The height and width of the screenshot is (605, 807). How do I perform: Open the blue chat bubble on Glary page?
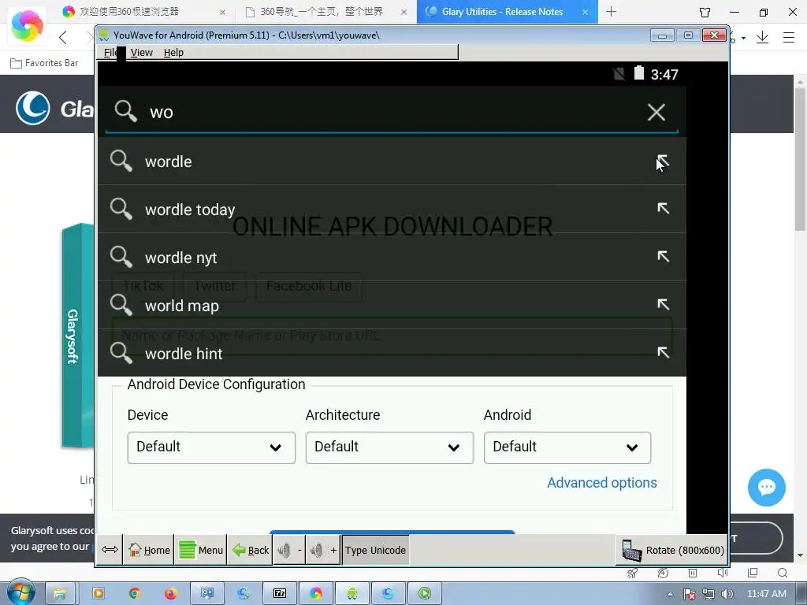[766, 487]
